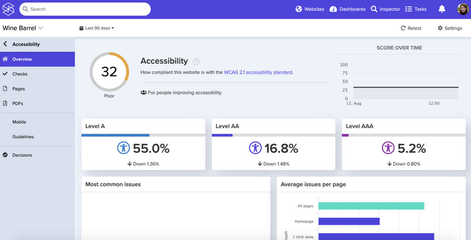The image size is (471, 240).
Task: Click the Level A accessibility figure icon
Action: pyautogui.click(x=123, y=148)
